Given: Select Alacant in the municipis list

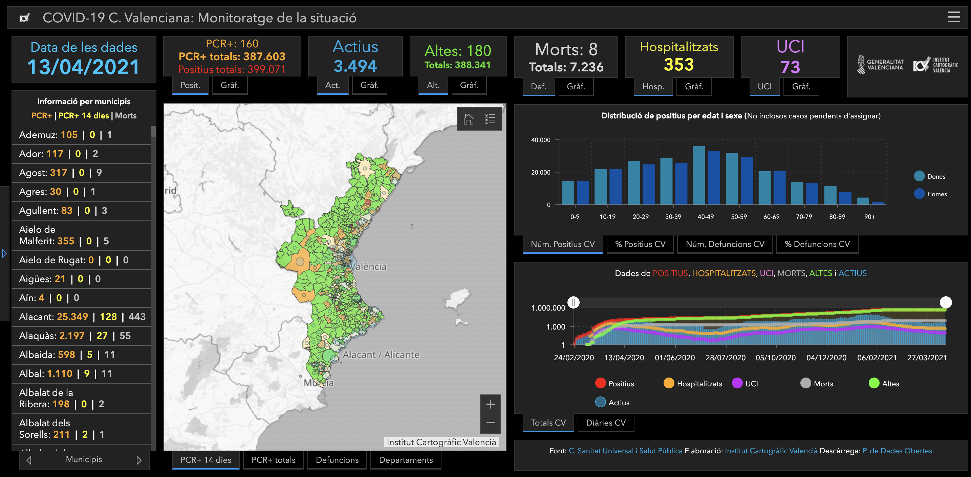Looking at the screenshot, I should 81,317.
